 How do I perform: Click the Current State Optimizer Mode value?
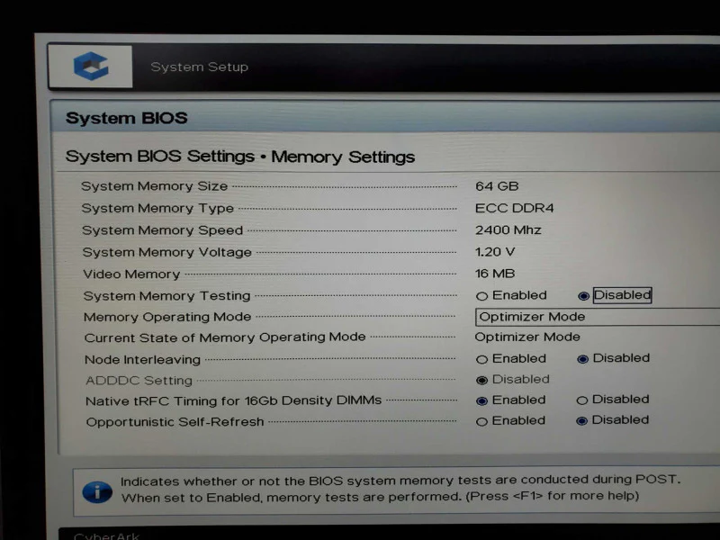coord(527,337)
